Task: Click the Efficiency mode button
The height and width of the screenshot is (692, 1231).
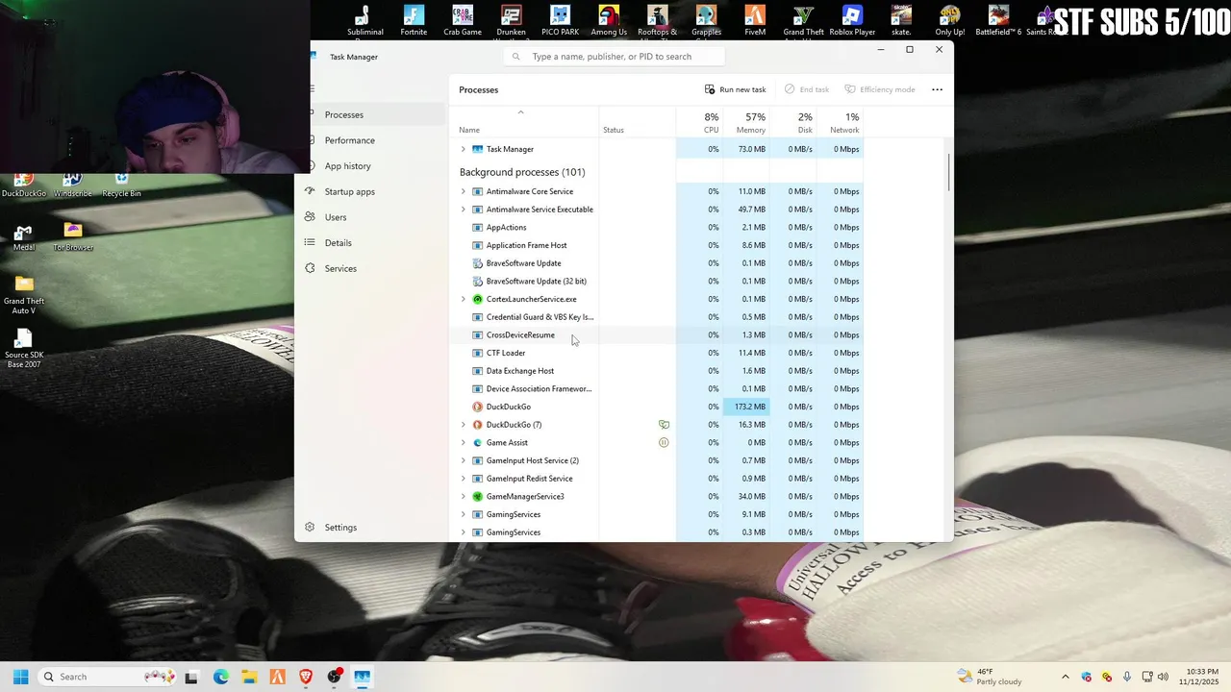Action: pyautogui.click(x=880, y=89)
